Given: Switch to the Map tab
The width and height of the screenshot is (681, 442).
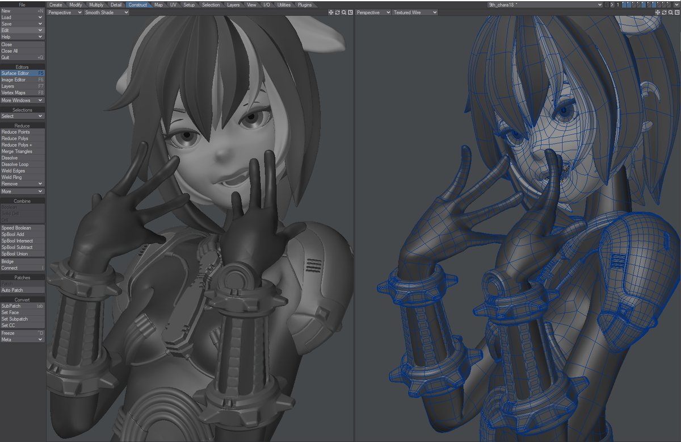Looking at the screenshot, I should click(158, 4).
